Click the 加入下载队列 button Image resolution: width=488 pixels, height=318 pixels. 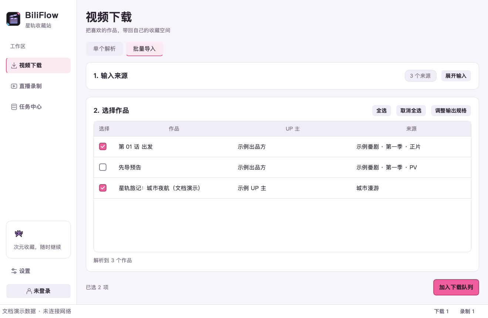point(456,287)
